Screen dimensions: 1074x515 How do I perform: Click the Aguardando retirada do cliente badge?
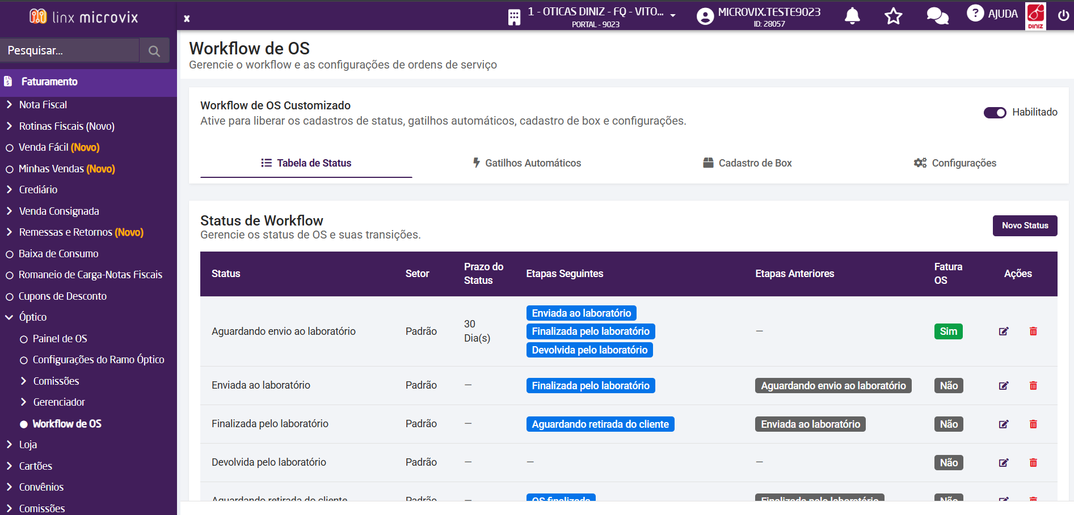click(x=600, y=424)
